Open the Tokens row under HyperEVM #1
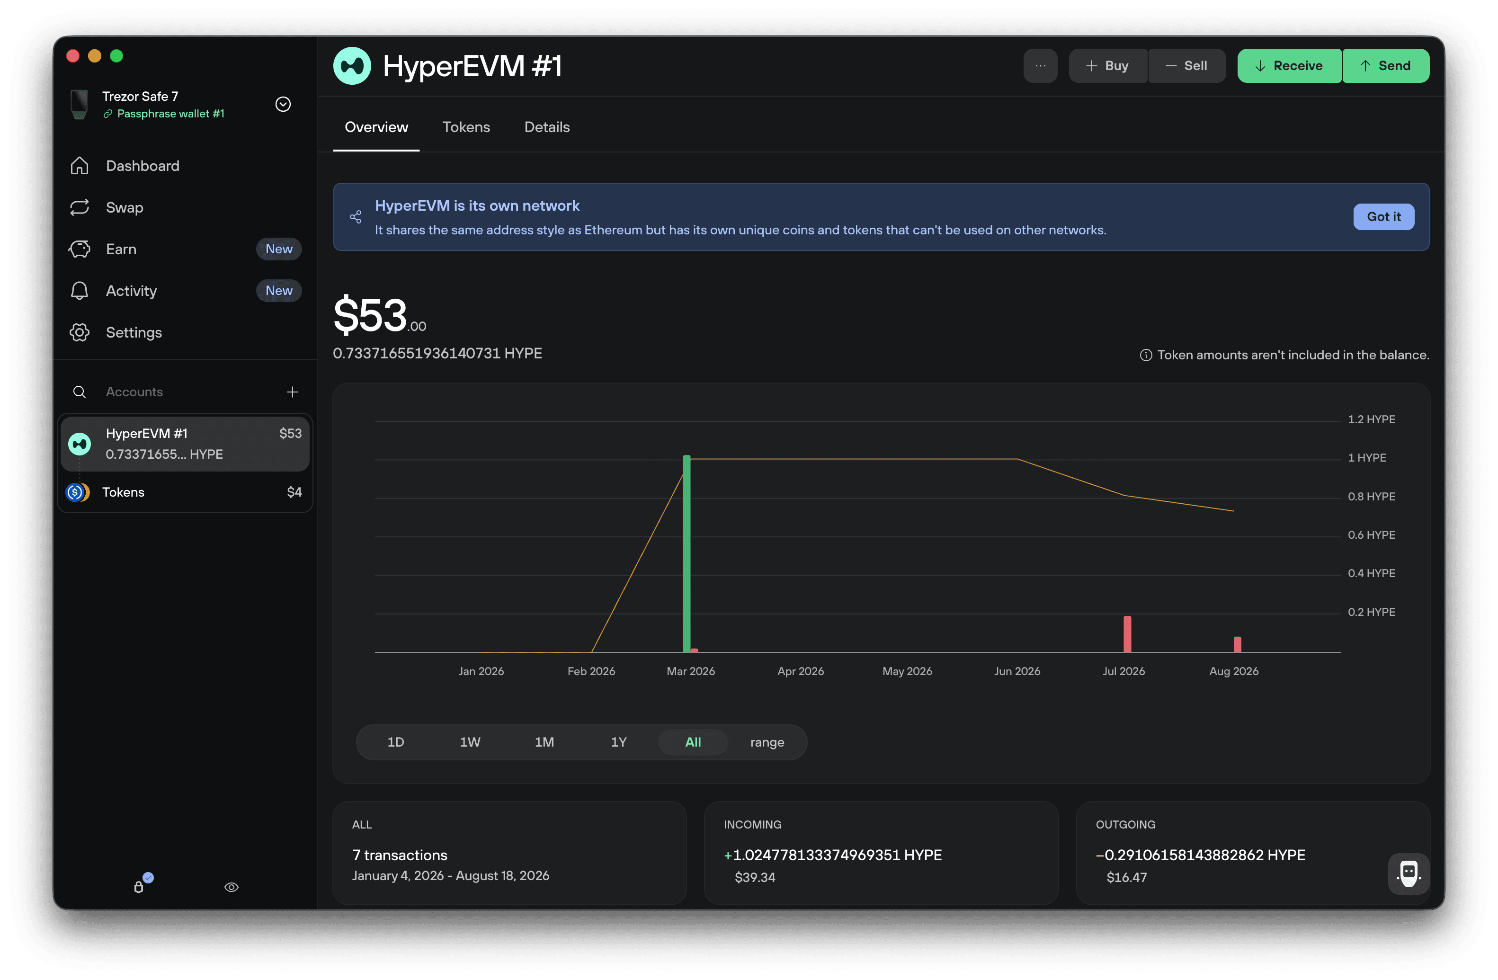The image size is (1498, 980). [185, 491]
